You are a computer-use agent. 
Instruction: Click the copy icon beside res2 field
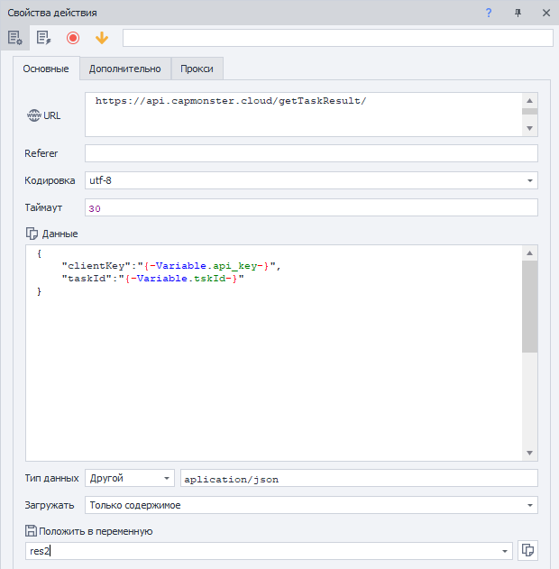[x=529, y=551]
